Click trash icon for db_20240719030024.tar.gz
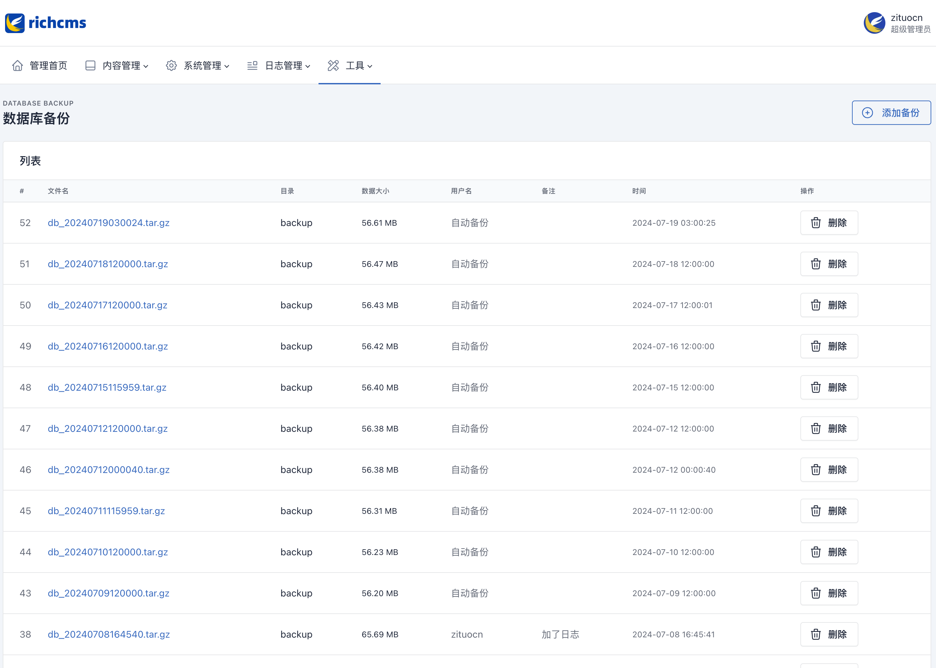The width and height of the screenshot is (936, 668). [x=816, y=223]
